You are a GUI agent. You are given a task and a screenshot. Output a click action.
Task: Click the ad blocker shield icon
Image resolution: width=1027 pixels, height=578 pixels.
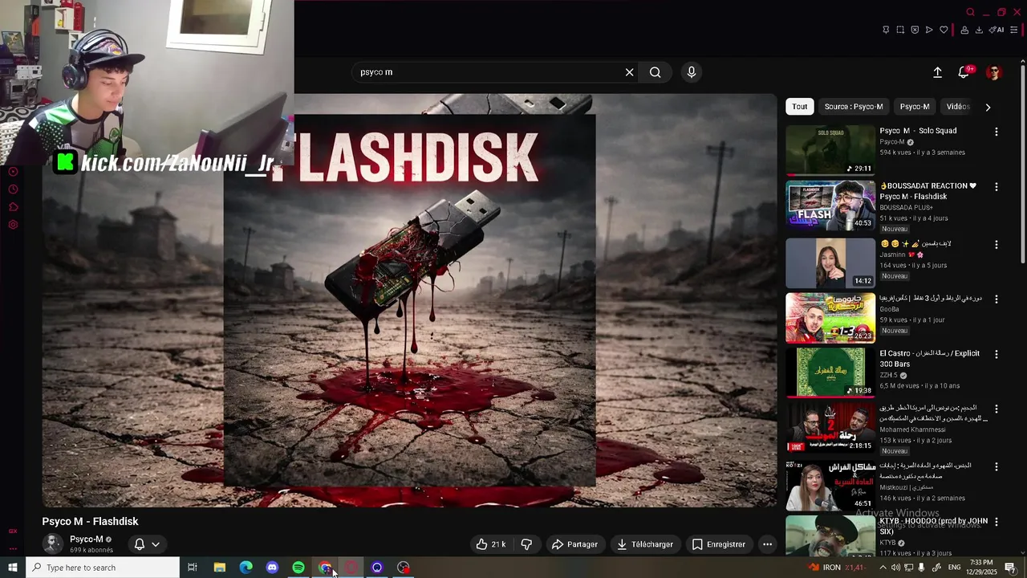(915, 30)
